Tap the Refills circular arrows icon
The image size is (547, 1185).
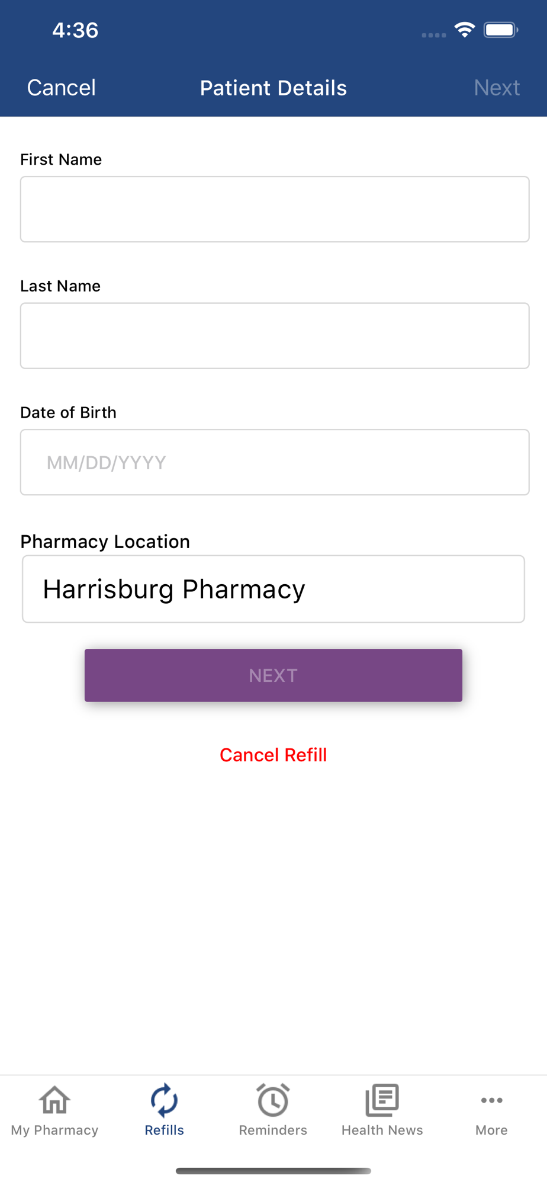[x=164, y=1100]
